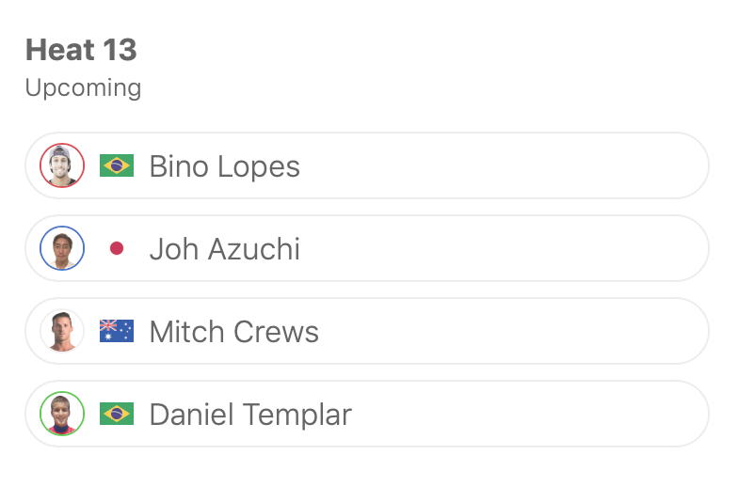
Task: Click Japan flag next to Joh Azuchi
Action: (117, 249)
